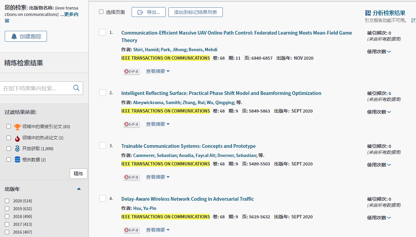Click 等 after Wu, Qingqing in result 2

[x=239, y=102]
